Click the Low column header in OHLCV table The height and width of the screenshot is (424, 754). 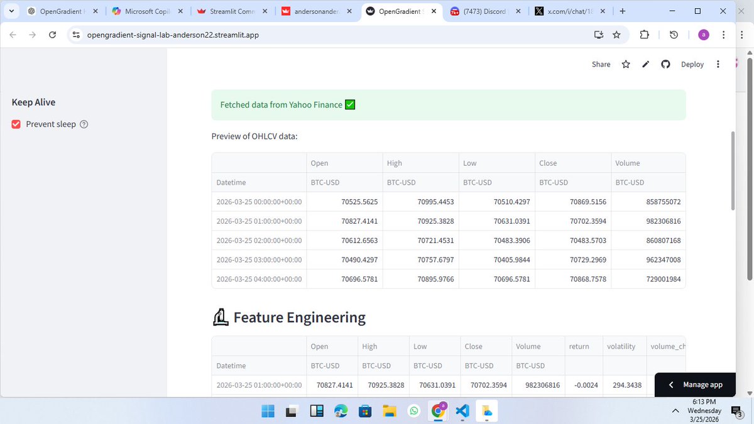(x=496, y=163)
